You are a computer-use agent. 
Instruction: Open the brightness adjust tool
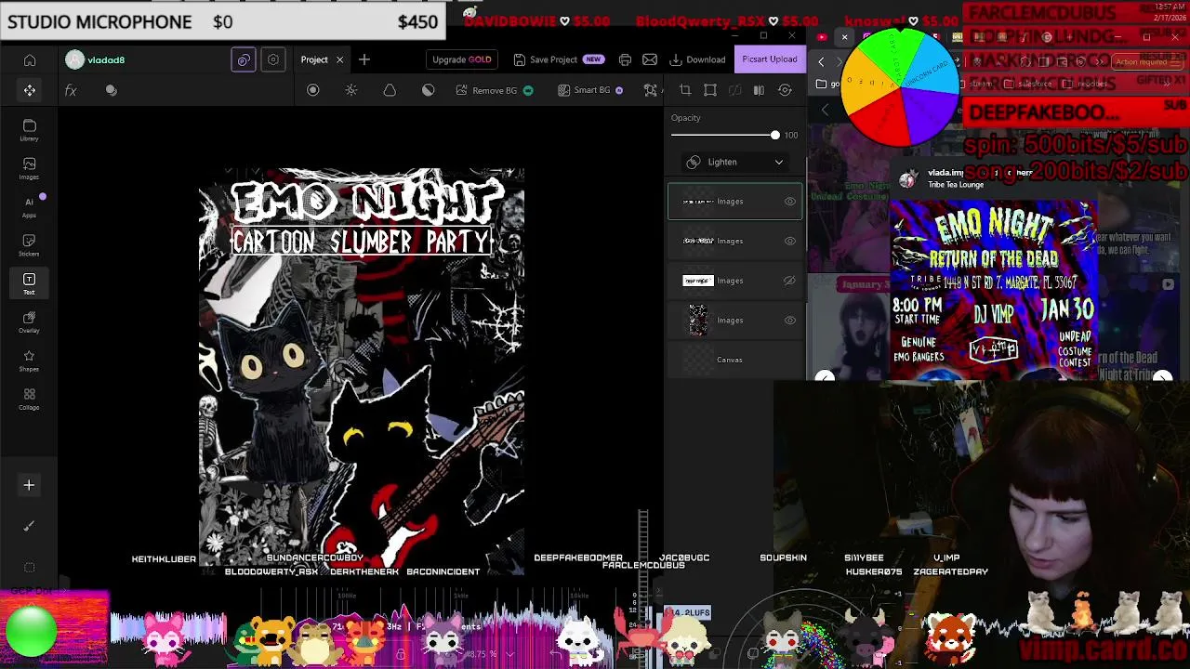coord(351,90)
